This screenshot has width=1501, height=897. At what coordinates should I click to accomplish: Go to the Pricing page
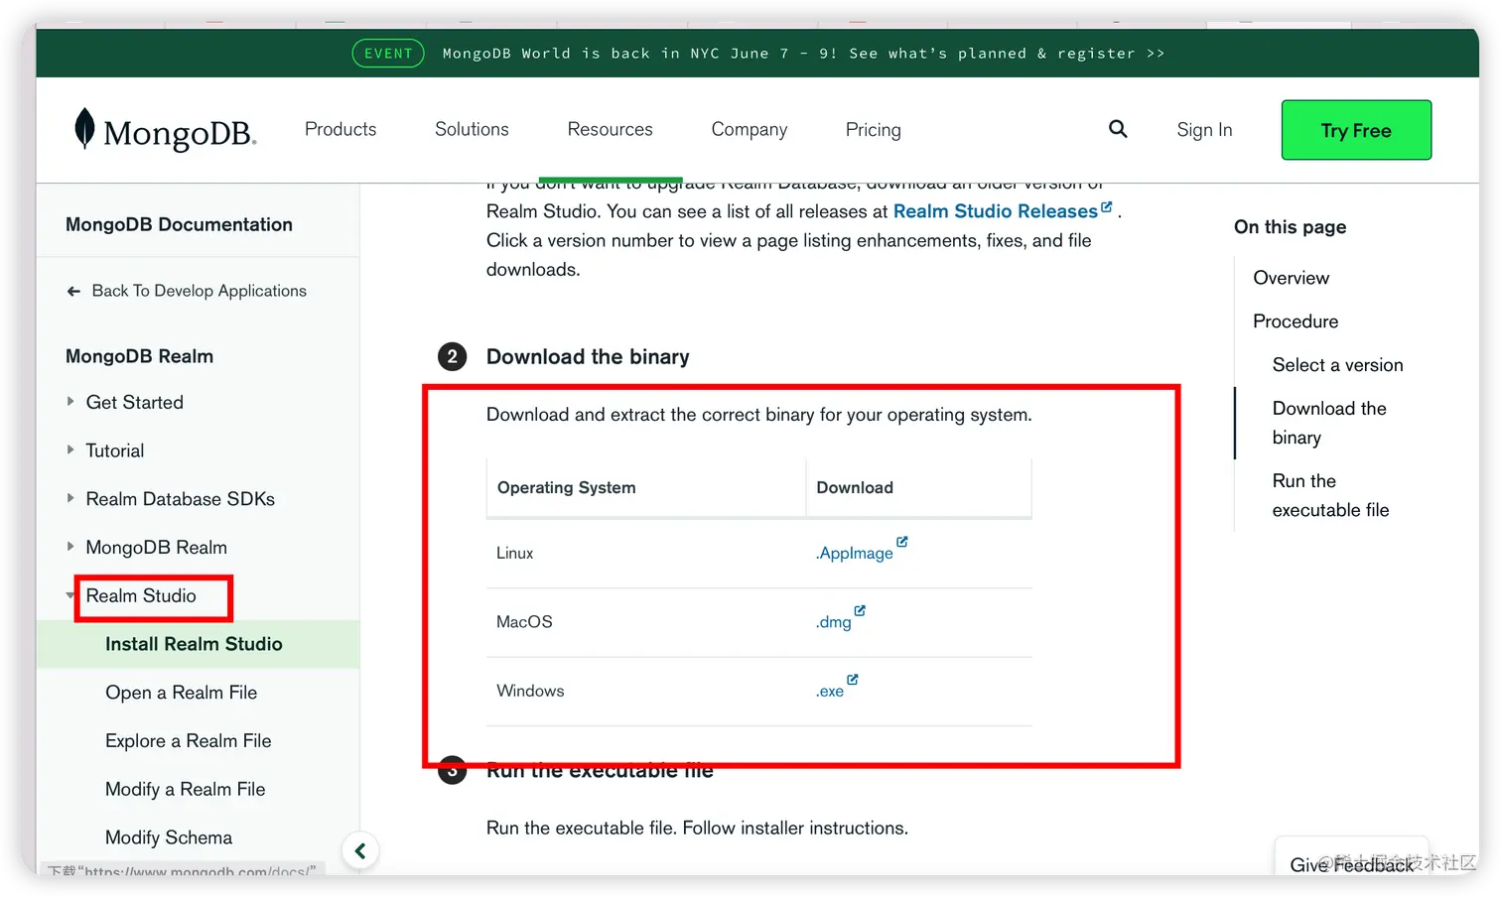pos(874,129)
